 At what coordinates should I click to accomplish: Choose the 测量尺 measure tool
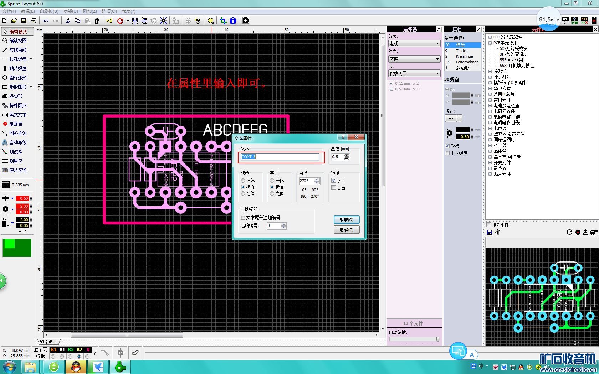15,161
